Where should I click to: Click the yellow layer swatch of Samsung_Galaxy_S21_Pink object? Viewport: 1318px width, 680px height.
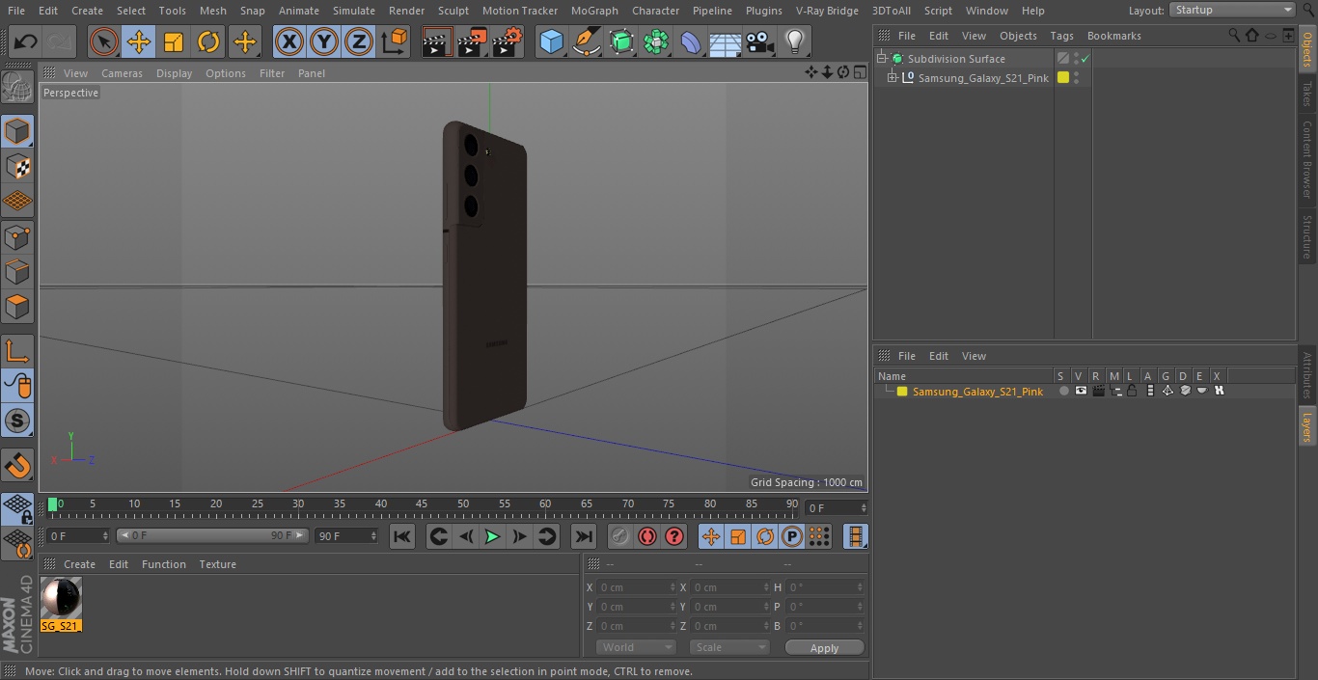click(1063, 78)
